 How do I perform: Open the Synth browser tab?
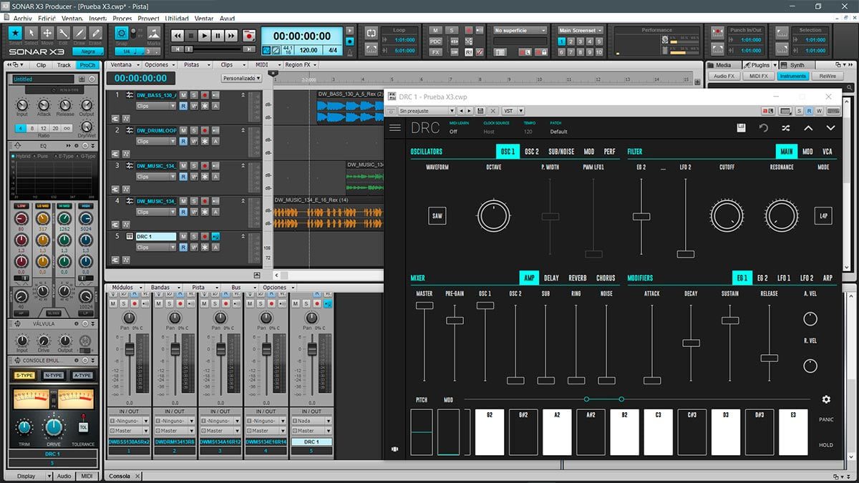coord(797,65)
